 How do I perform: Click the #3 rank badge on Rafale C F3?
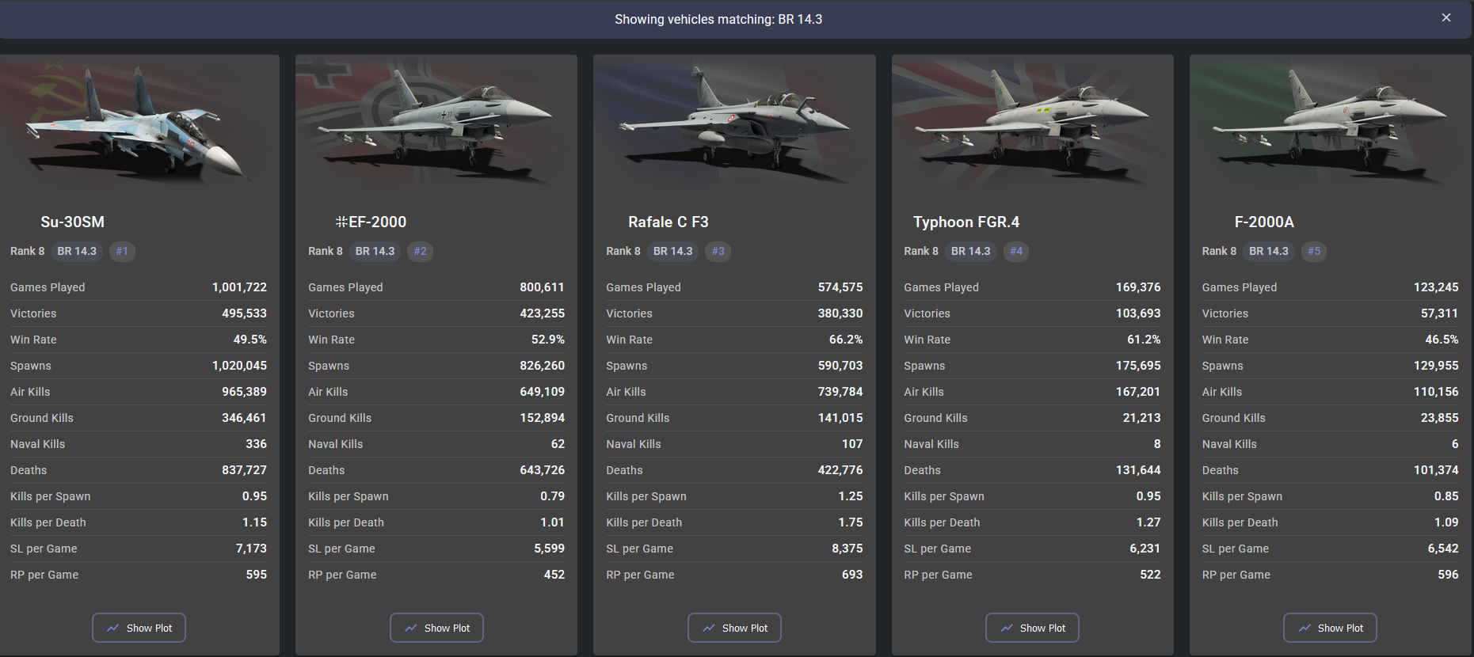click(718, 251)
